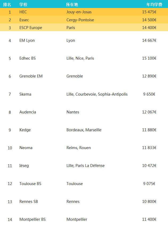Click the 学校 column header
Screen dimensions: 168x225
tap(23, 5)
